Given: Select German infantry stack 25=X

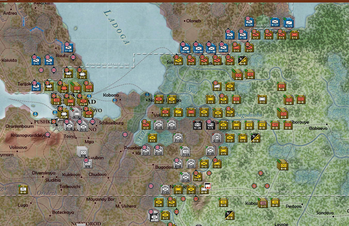Looking at the screenshot, I should (83, 126).
